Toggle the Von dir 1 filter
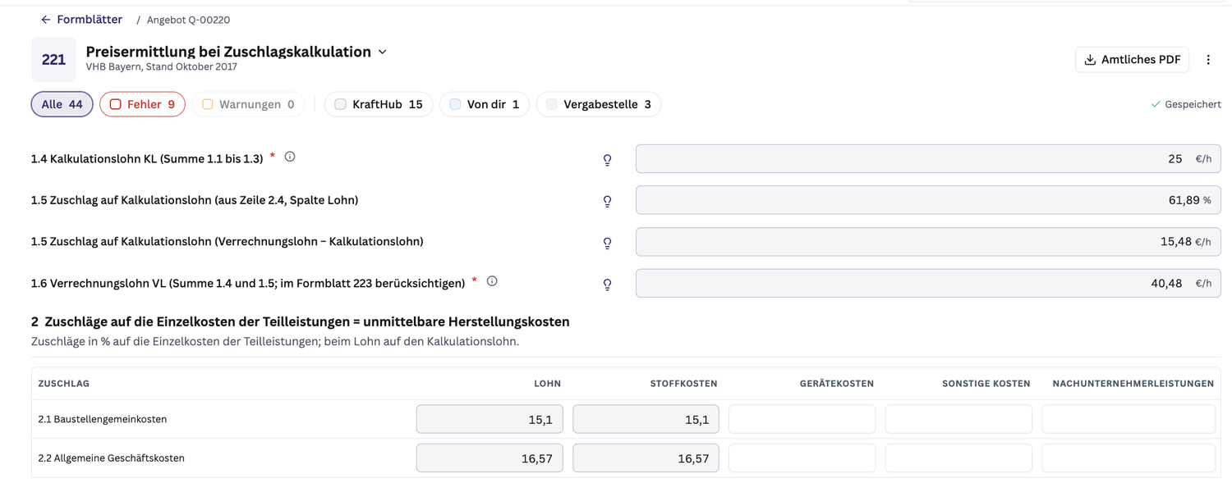The height and width of the screenshot is (492, 1232). click(x=485, y=104)
